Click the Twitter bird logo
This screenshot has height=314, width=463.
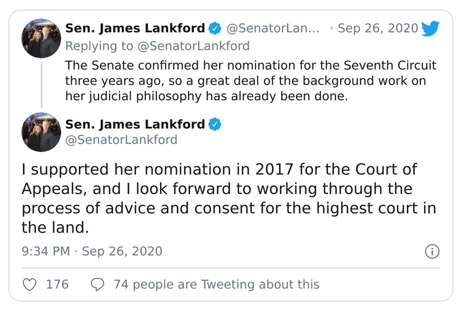click(431, 28)
